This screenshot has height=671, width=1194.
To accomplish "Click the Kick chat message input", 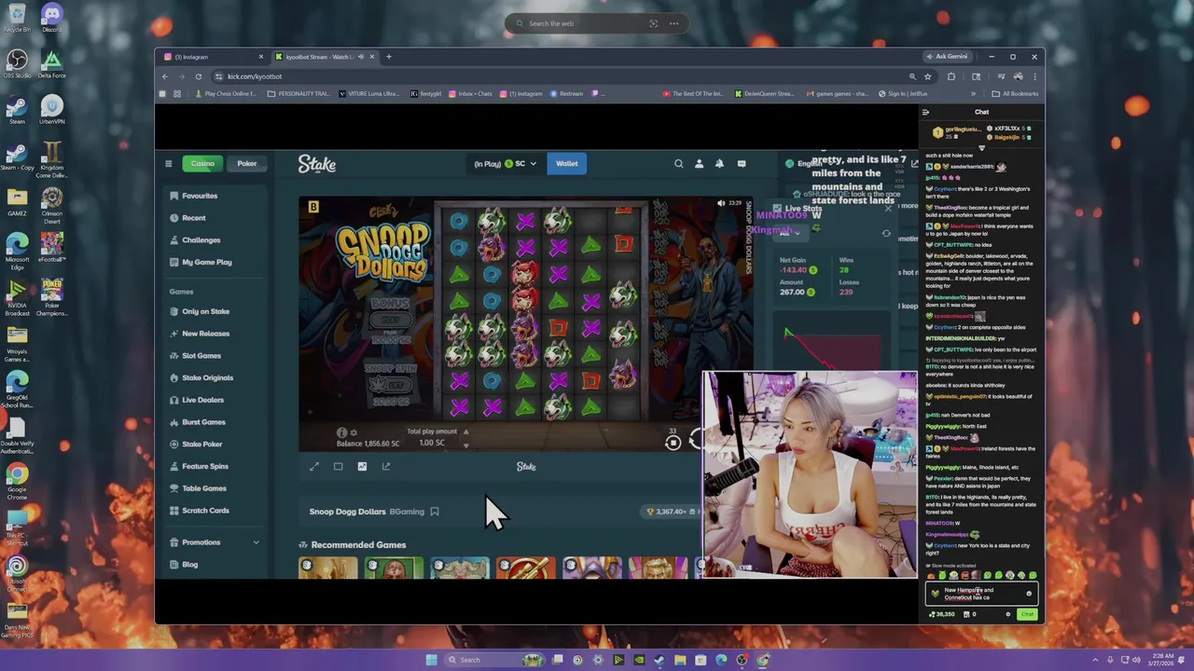I will point(981,594).
